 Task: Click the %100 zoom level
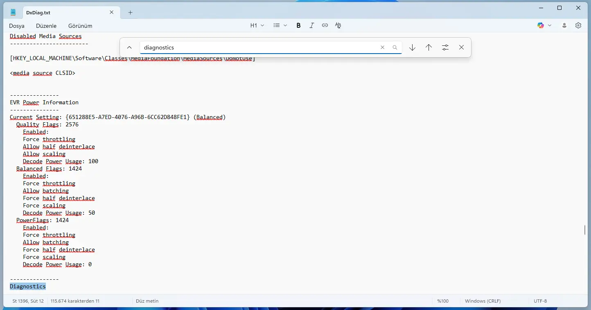[443, 301]
